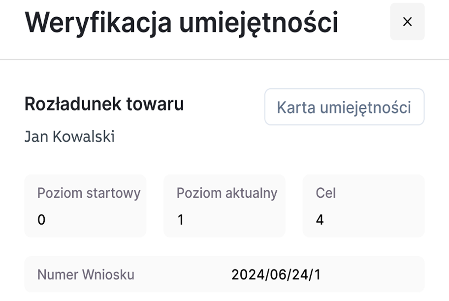Select the starting level value 0
This screenshot has height=301, width=449.
point(41,220)
